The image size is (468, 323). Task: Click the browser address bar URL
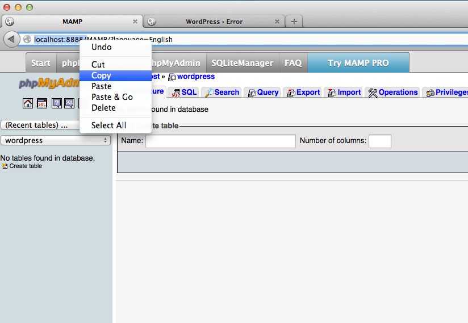pyautogui.click(x=103, y=39)
